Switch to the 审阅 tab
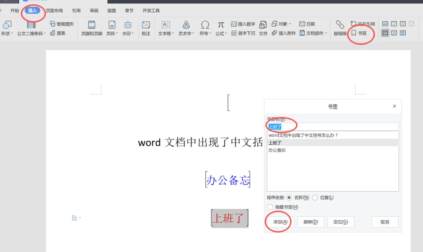Image resolution: width=423 pixels, height=252 pixels. [x=94, y=11]
